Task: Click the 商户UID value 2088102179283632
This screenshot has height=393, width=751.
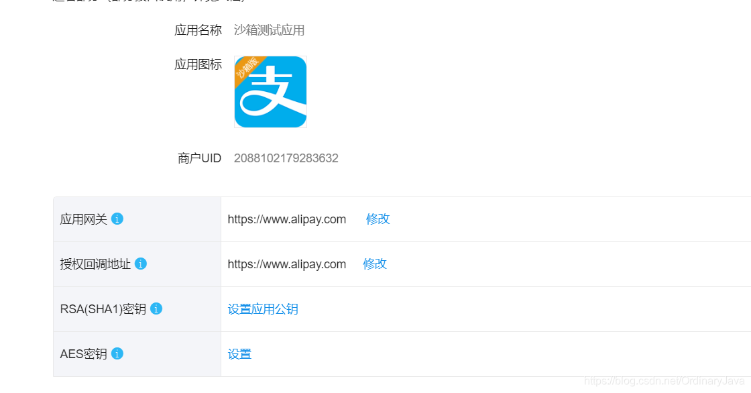Action: pos(286,158)
